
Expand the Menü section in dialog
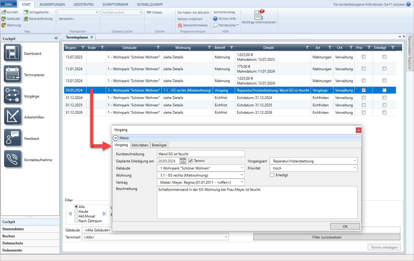pos(116,138)
